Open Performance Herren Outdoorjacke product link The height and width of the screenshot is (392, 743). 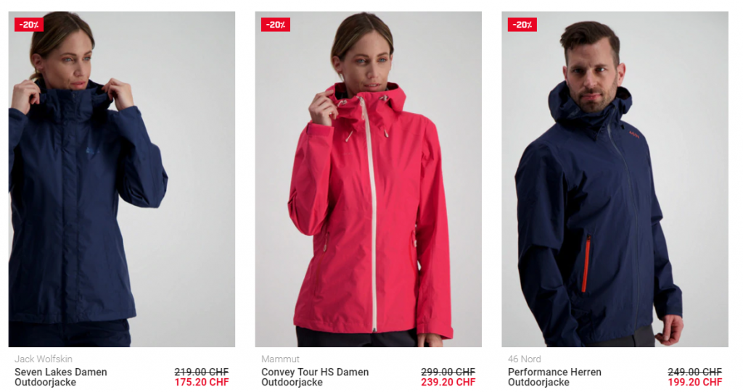554,378
